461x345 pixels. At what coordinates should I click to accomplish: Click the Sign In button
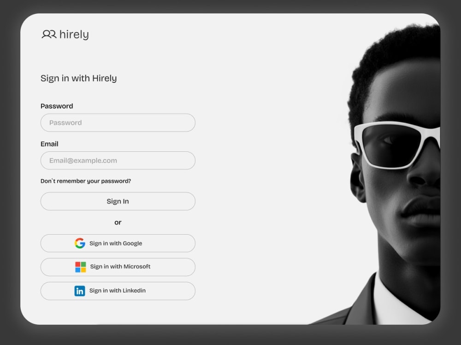point(118,201)
